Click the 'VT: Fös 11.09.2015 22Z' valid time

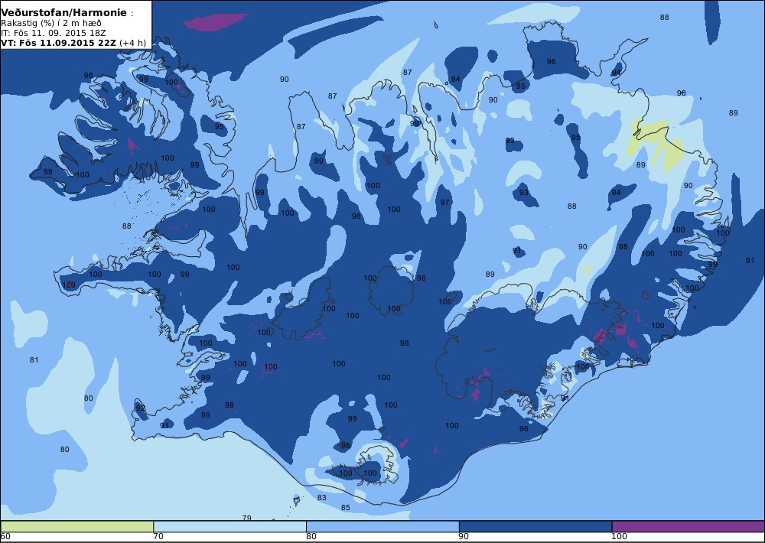59,42
